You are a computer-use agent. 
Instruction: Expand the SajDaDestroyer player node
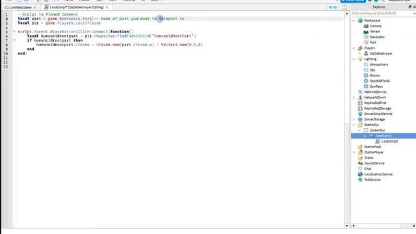point(359,53)
